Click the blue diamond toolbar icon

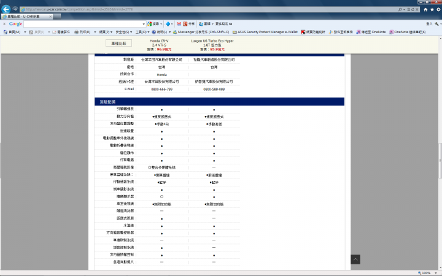168,24
